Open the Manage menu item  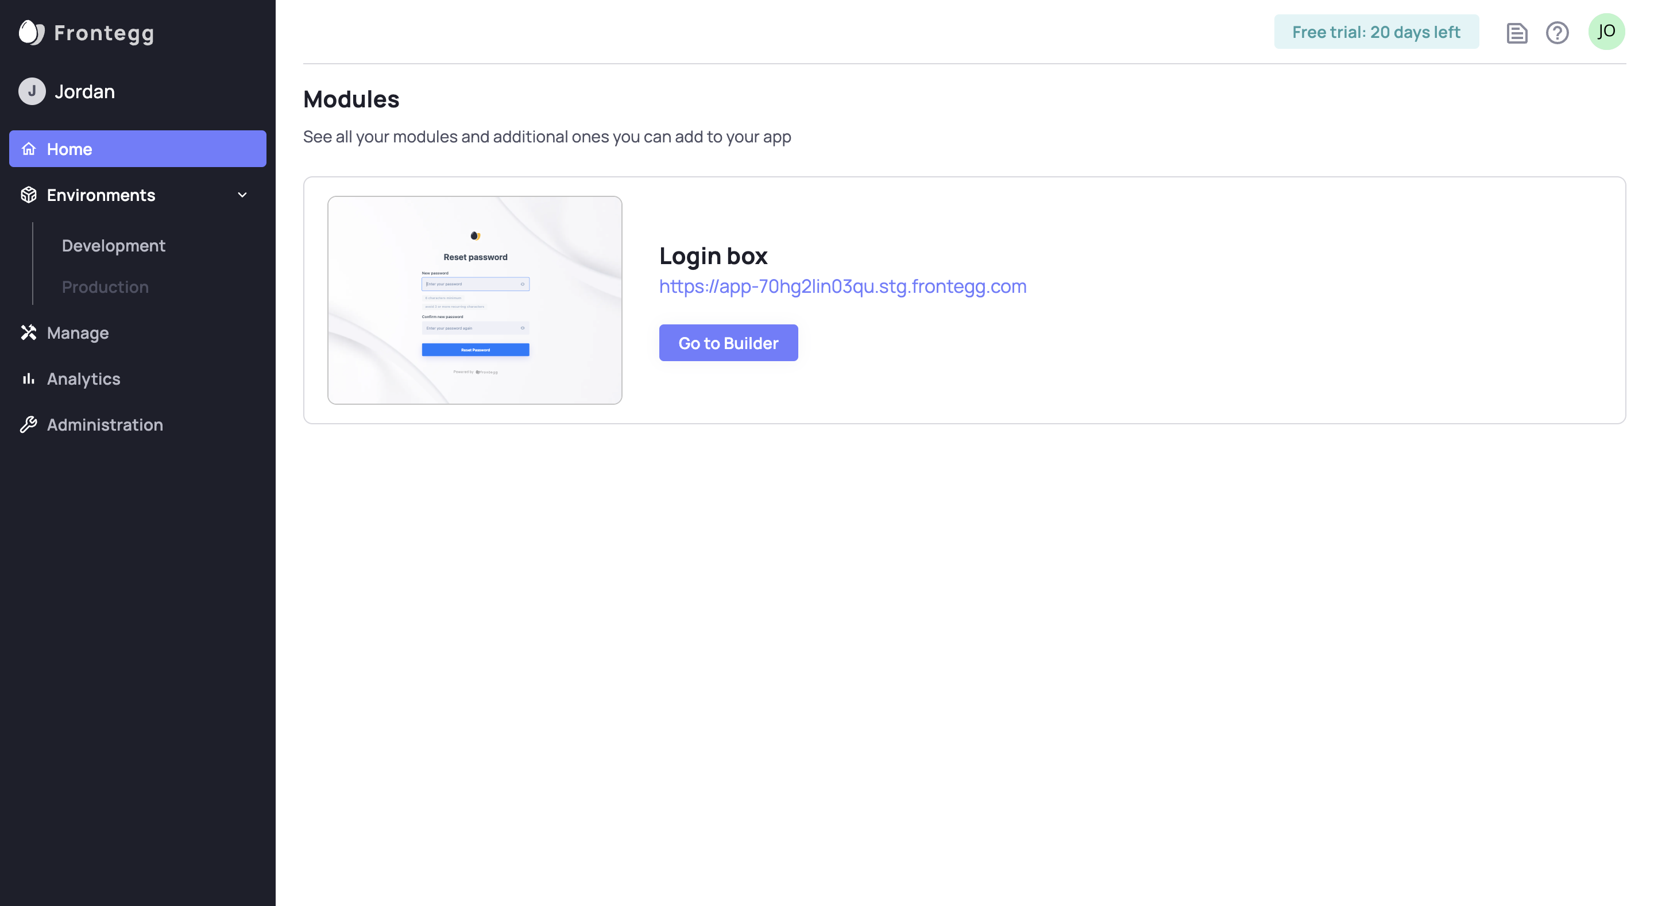[x=78, y=332]
